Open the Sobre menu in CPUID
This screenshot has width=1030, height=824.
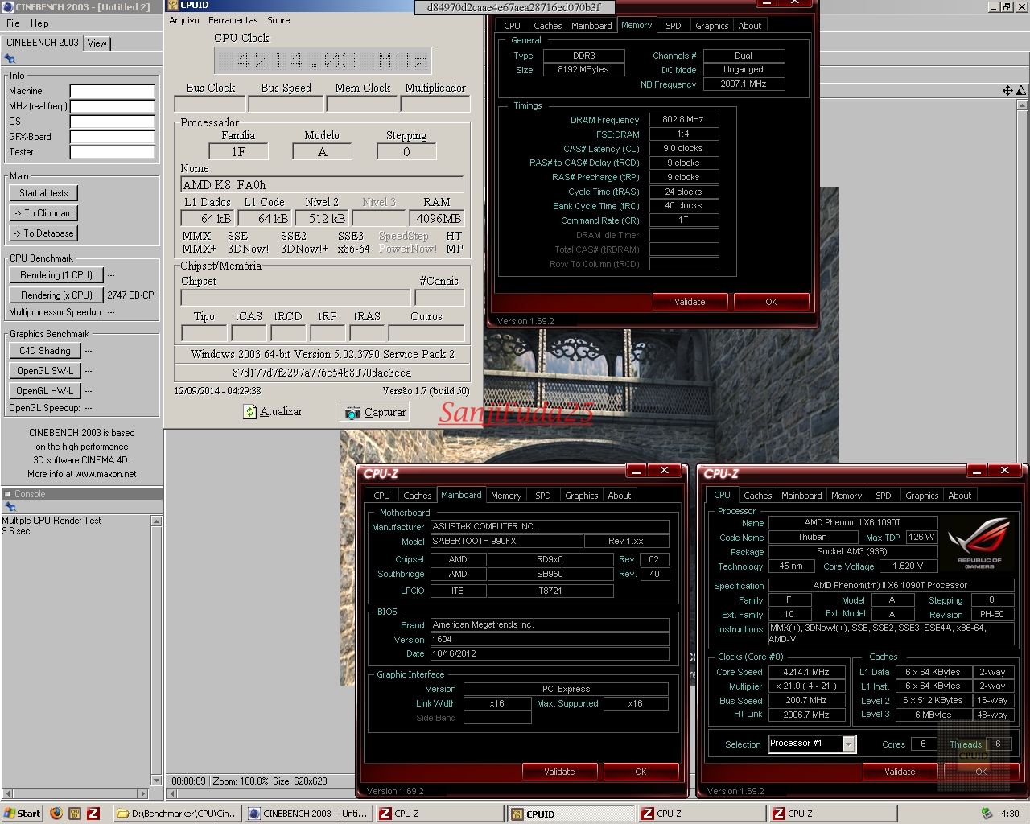pos(278,20)
